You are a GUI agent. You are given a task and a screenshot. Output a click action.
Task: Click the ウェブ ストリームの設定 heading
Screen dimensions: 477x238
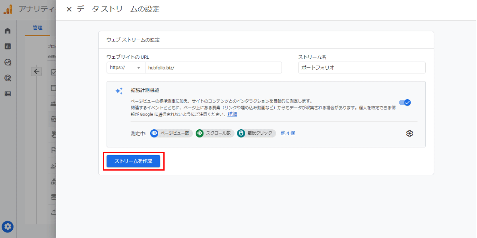click(x=133, y=40)
